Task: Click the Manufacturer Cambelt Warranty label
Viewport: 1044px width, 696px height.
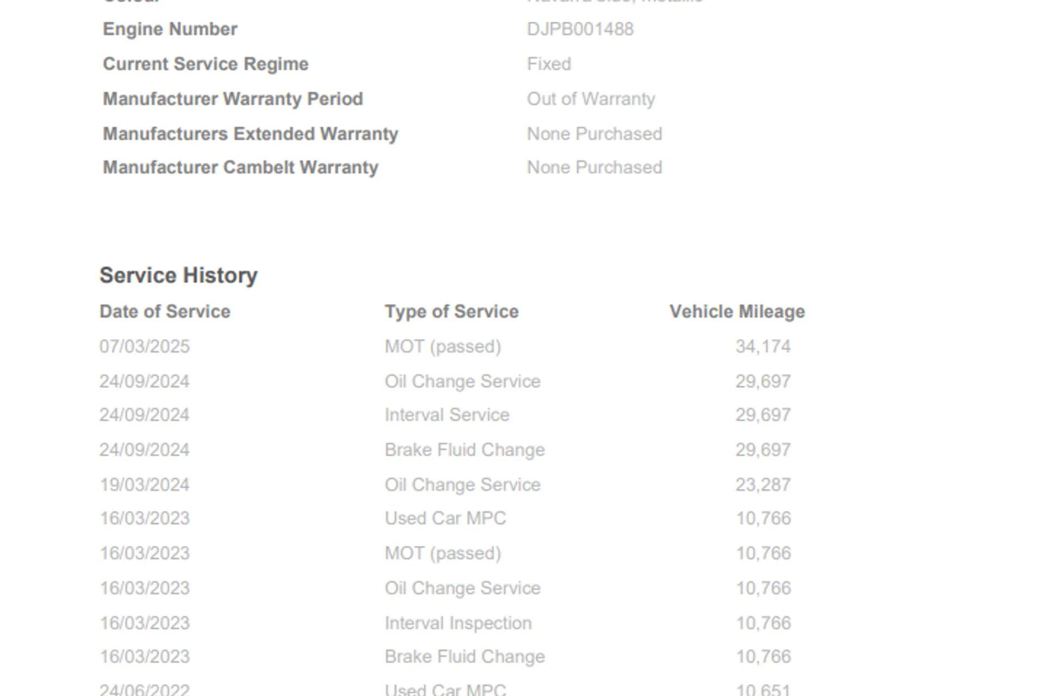Action: (x=240, y=167)
